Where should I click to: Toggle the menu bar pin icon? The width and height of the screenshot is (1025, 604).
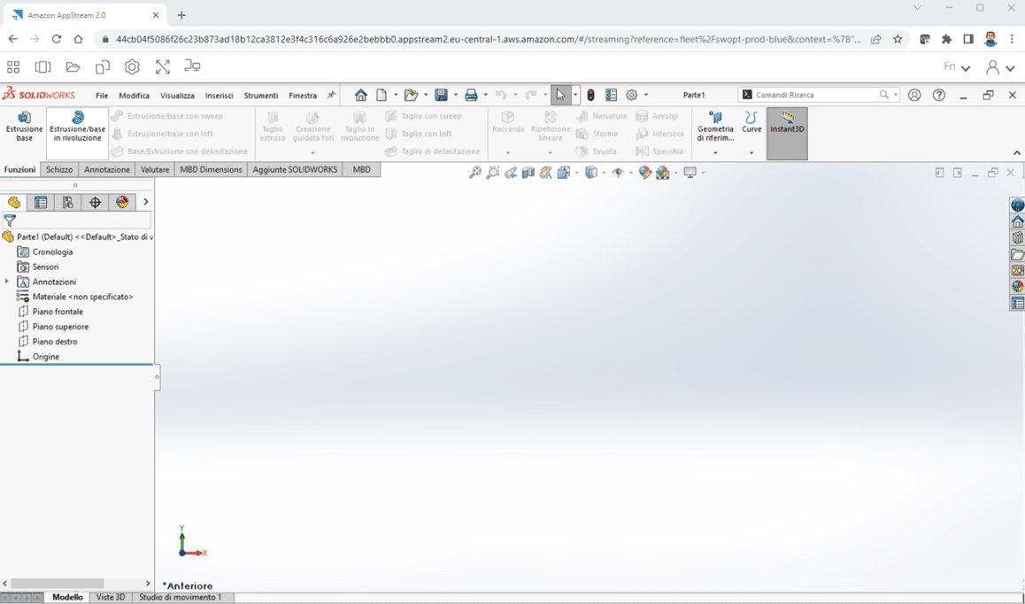coord(331,95)
